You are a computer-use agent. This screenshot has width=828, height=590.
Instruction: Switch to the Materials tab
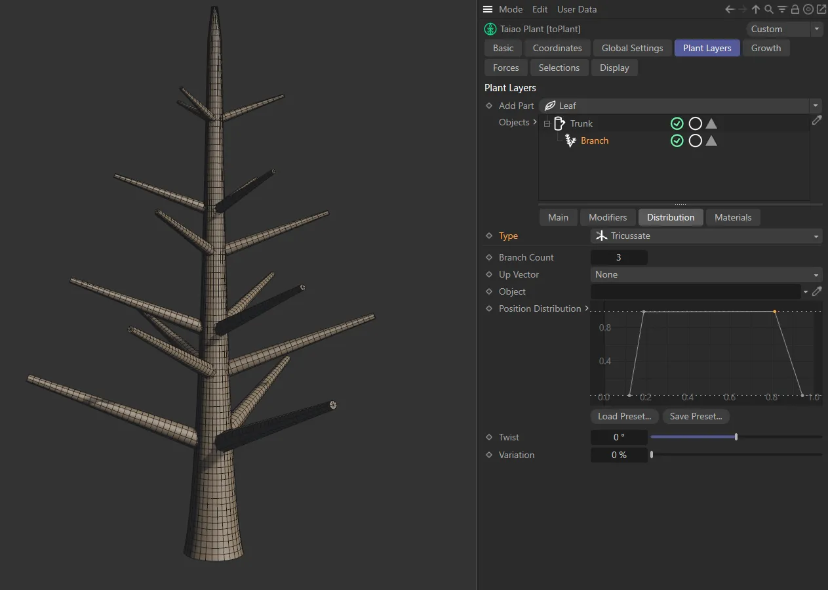tap(733, 217)
